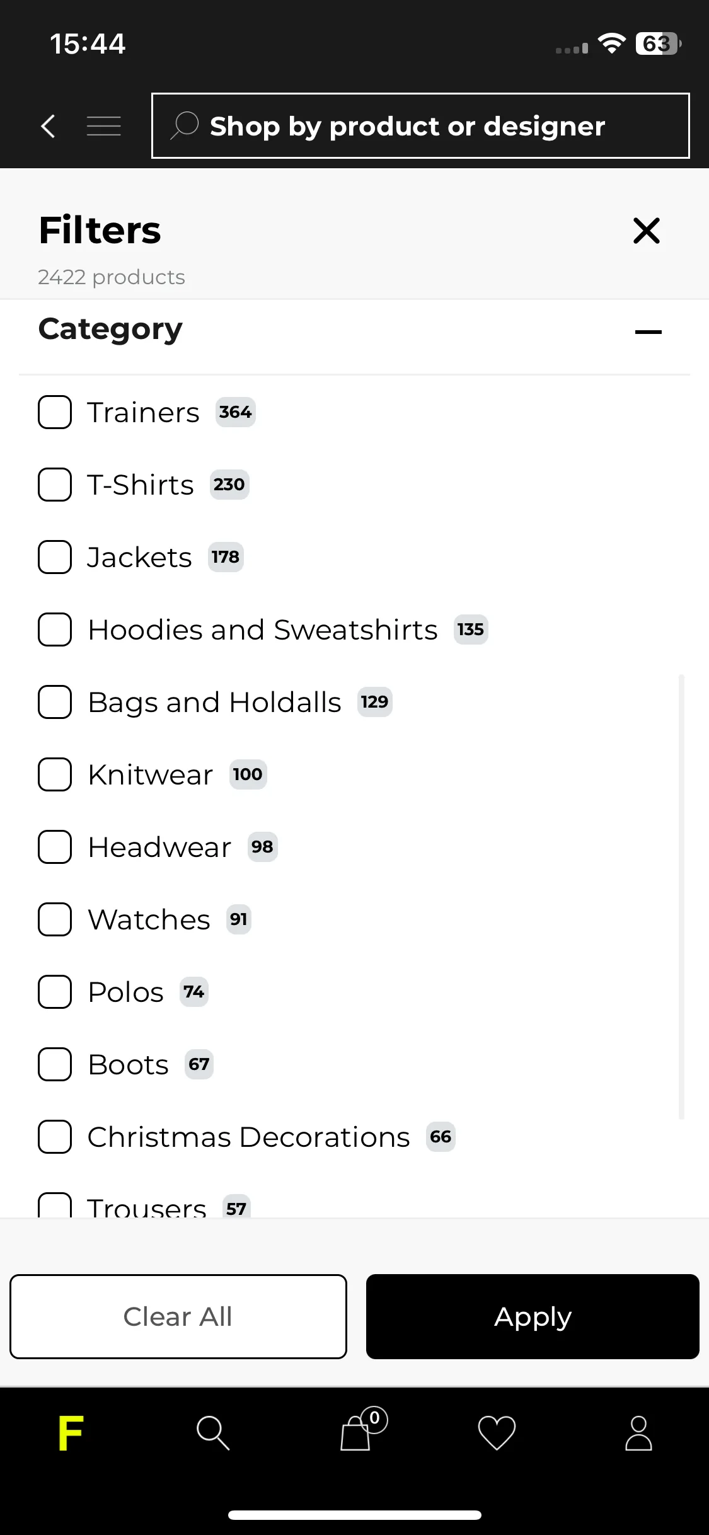Collapse the Category section
This screenshot has height=1535, width=709.
tap(648, 332)
